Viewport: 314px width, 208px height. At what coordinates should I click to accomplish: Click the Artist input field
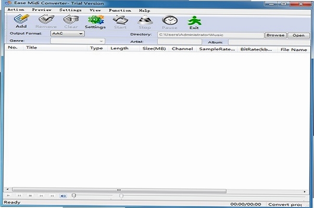coord(180,42)
